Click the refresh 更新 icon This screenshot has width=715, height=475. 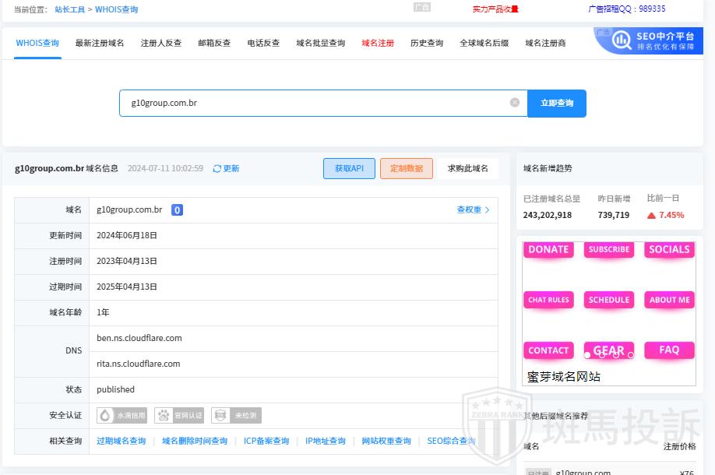[217, 168]
